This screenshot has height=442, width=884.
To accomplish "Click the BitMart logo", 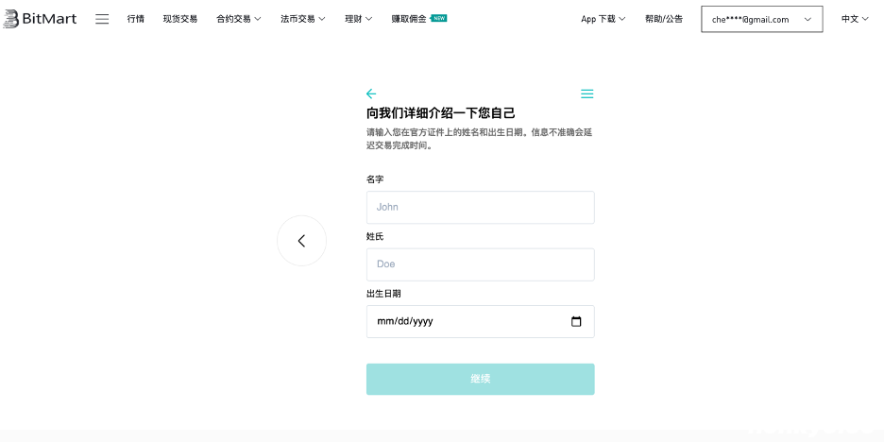I will pos(40,19).
